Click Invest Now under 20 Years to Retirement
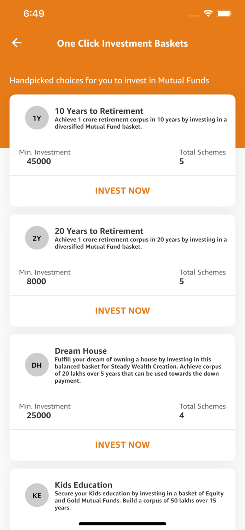 coord(122,310)
